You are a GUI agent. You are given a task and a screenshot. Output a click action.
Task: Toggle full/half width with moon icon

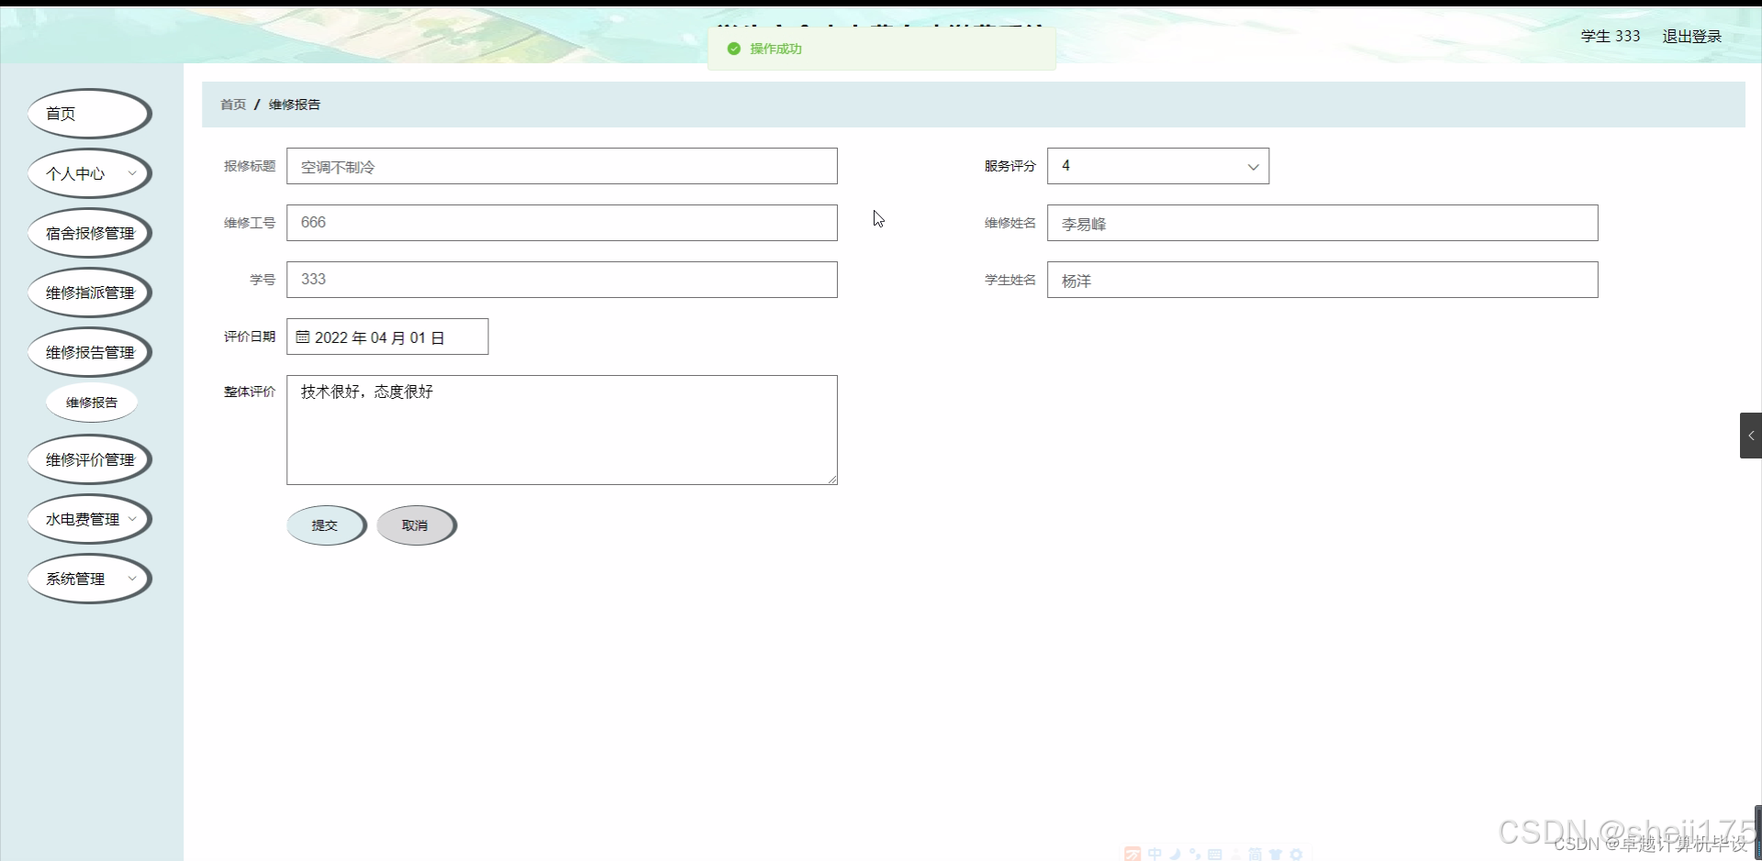point(1175,854)
